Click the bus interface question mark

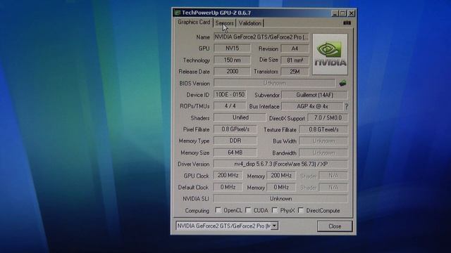[347, 106]
